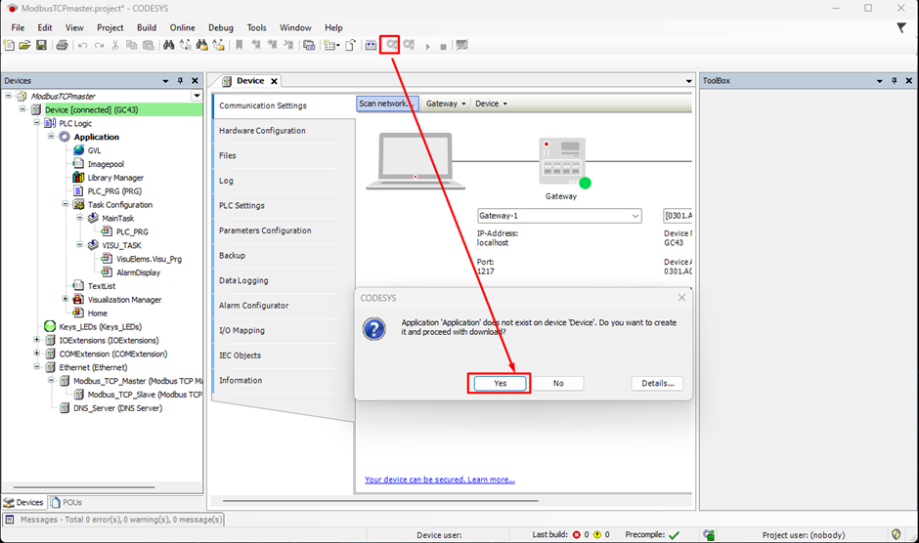
Task: Click the device address input field
Action: point(678,216)
